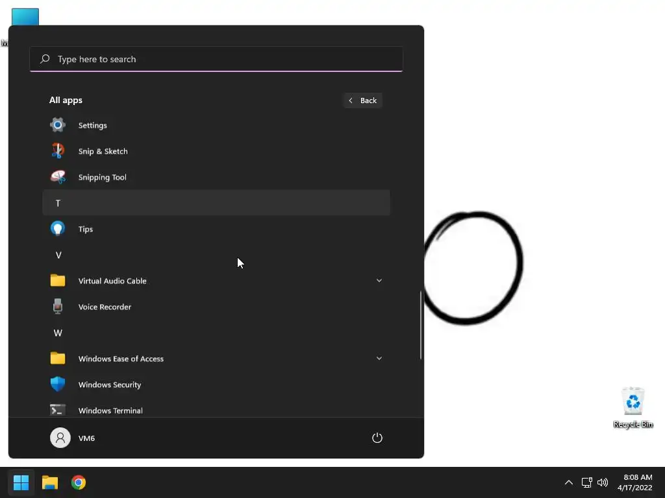665x498 pixels.
Task: Open Voice Recorder microphone icon
Action: [x=58, y=306]
